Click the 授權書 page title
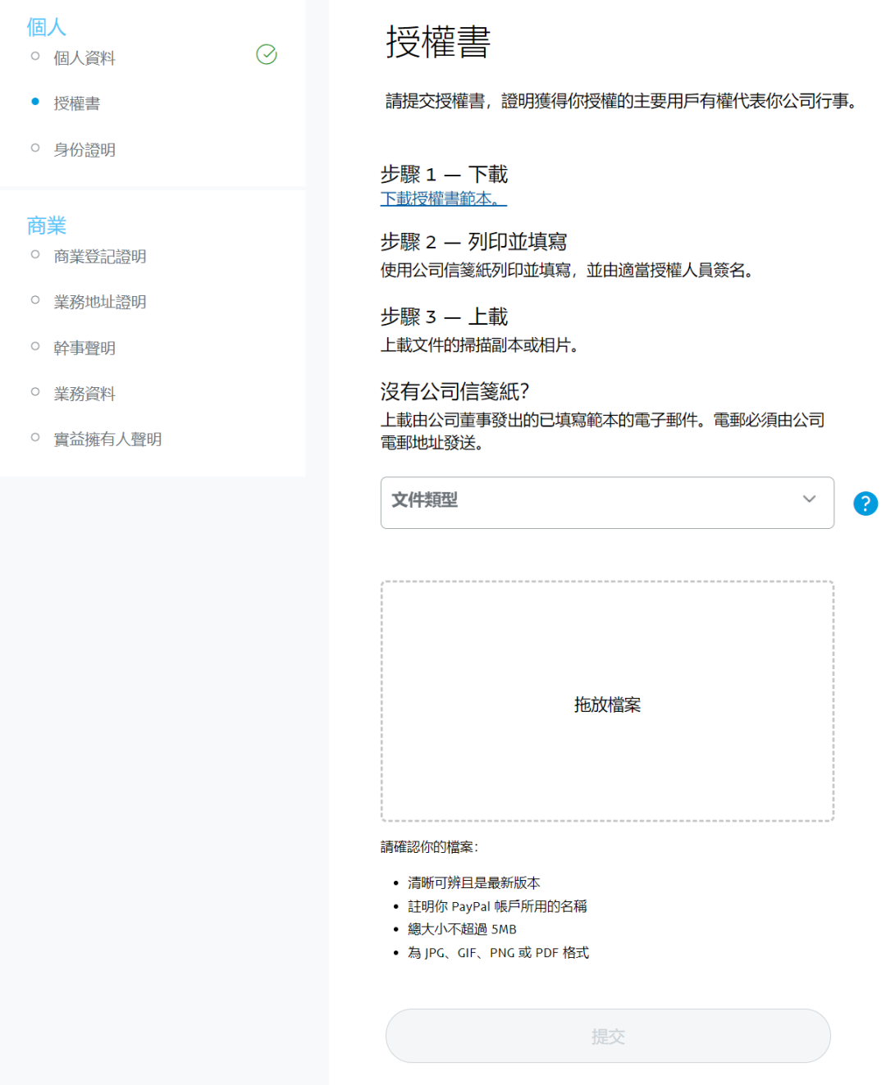Screen dimensions: 886x1085 coord(438,42)
